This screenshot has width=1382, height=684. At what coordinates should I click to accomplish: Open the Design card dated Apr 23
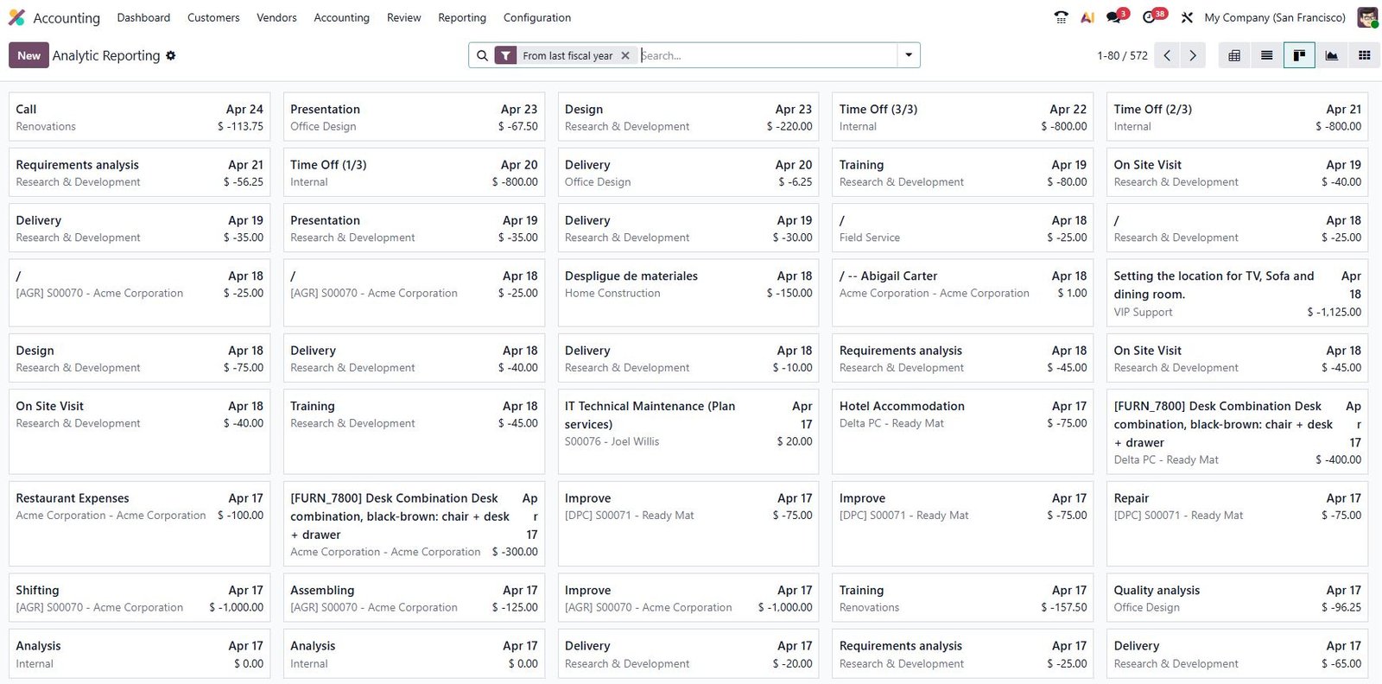point(688,117)
